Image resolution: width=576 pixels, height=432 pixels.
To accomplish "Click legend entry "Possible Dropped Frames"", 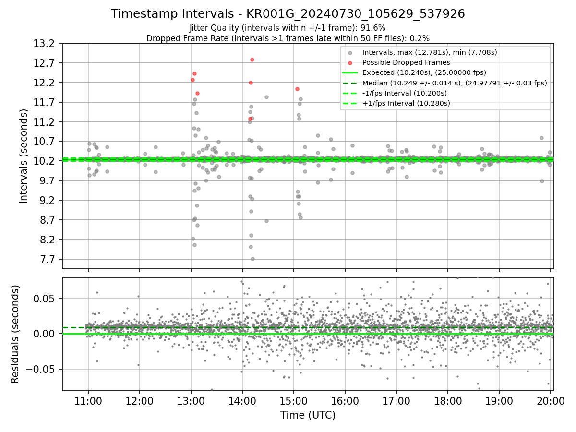I will coord(406,62).
